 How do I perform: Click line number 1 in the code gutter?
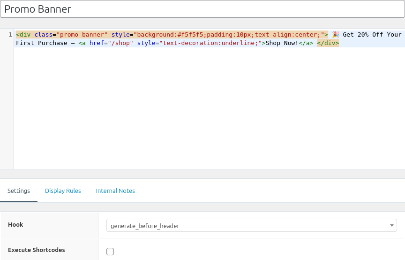click(10, 34)
